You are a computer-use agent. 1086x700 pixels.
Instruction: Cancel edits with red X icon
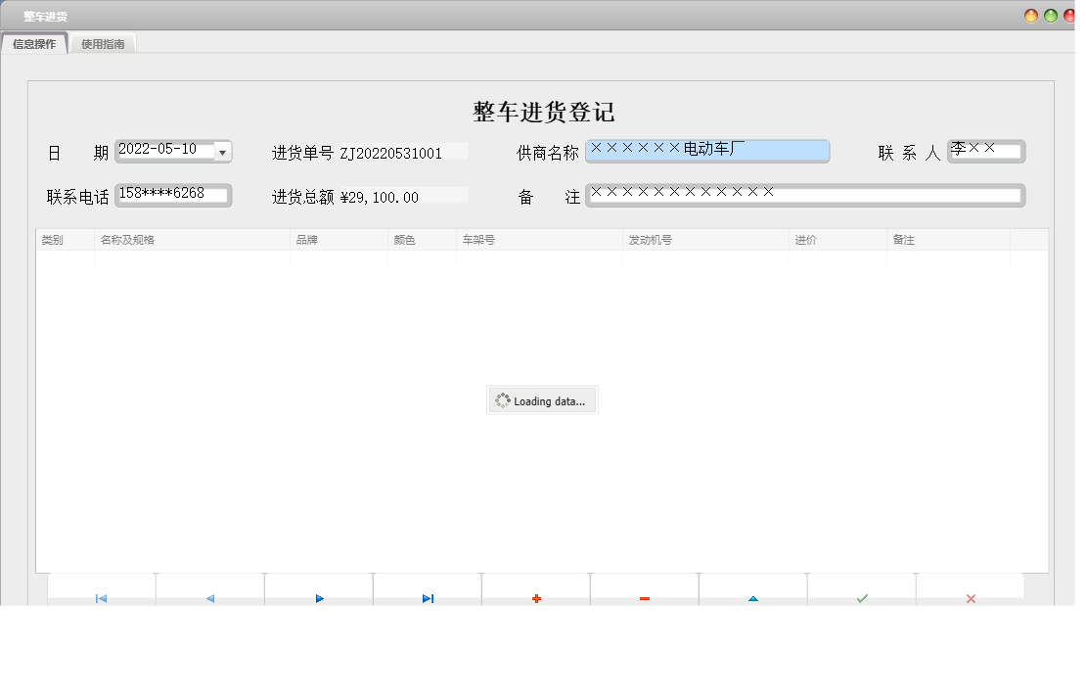tap(971, 598)
